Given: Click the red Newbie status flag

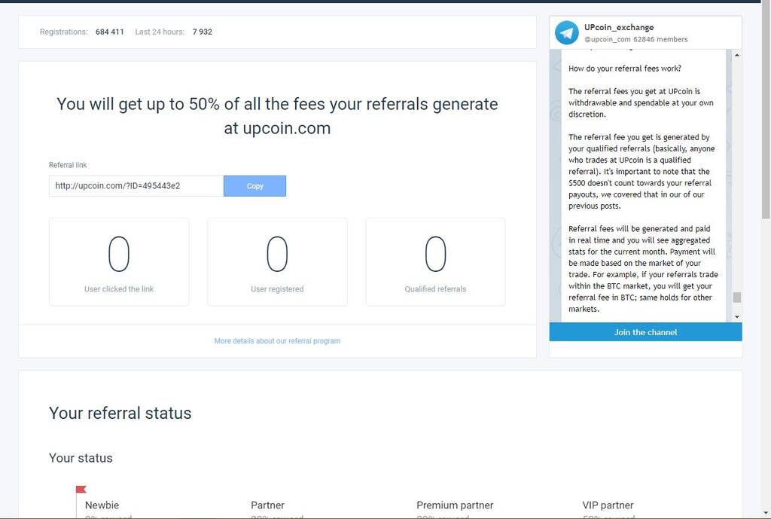Looking at the screenshot, I should click(81, 490).
